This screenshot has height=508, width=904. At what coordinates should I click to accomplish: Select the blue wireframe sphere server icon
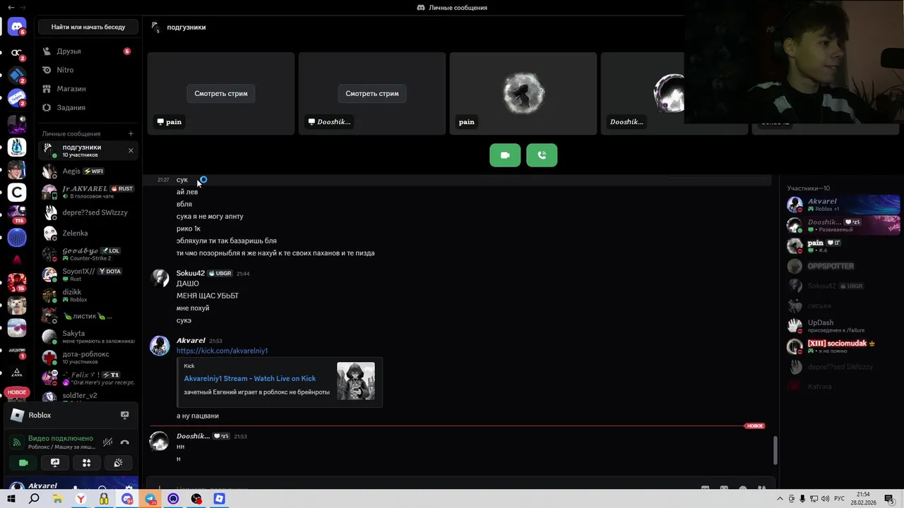(17, 238)
